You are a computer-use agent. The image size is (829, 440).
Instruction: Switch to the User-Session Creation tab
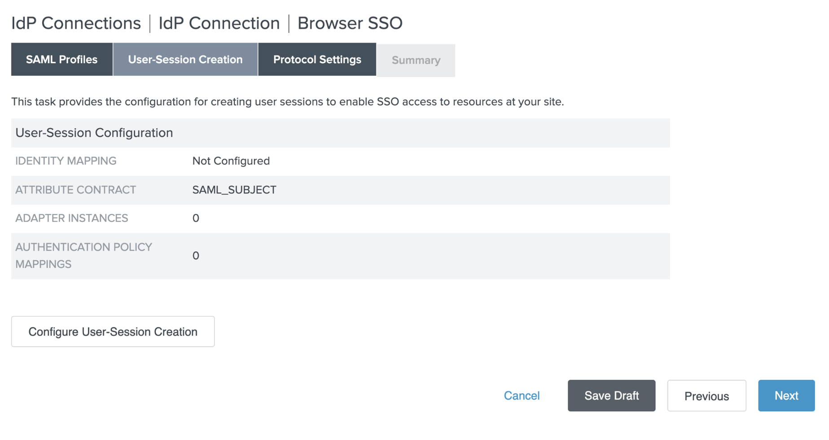point(185,60)
